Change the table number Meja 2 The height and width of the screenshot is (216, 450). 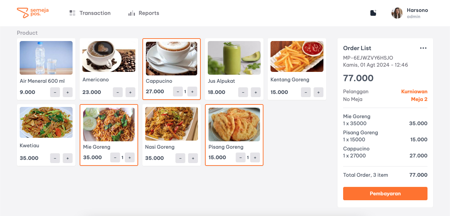click(419, 99)
